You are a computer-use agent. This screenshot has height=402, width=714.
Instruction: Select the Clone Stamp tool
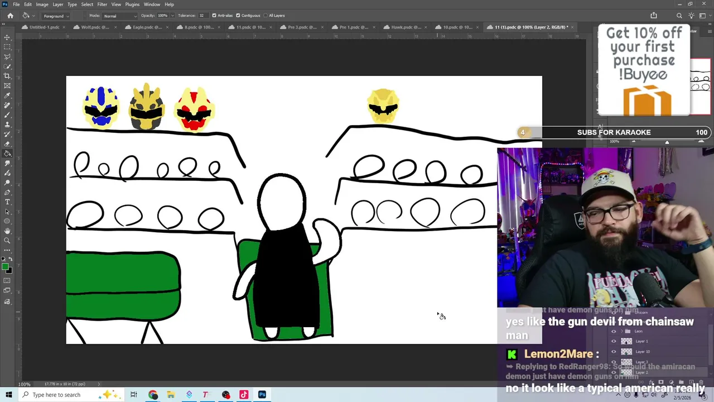click(x=7, y=125)
